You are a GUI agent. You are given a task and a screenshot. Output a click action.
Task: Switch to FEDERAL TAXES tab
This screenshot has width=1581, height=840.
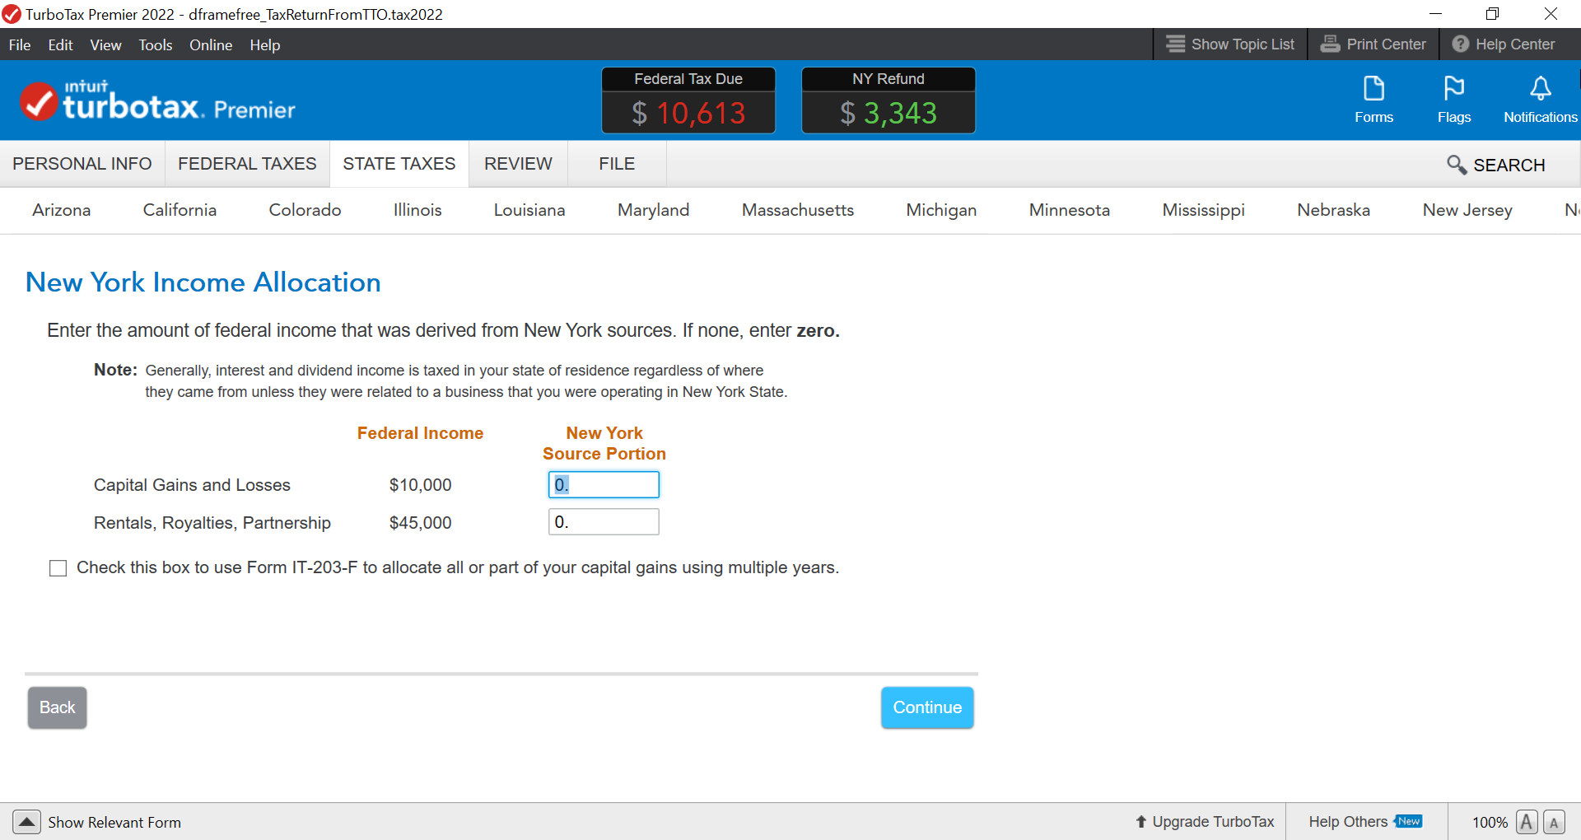pyautogui.click(x=247, y=164)
